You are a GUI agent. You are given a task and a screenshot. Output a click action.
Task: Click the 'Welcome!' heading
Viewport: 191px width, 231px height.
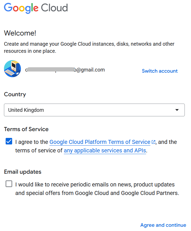pyautogui.click(x=20, y=33)
